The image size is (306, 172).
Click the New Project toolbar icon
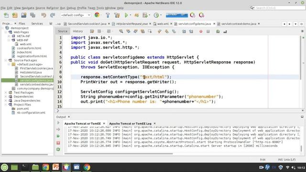[15, 15]
